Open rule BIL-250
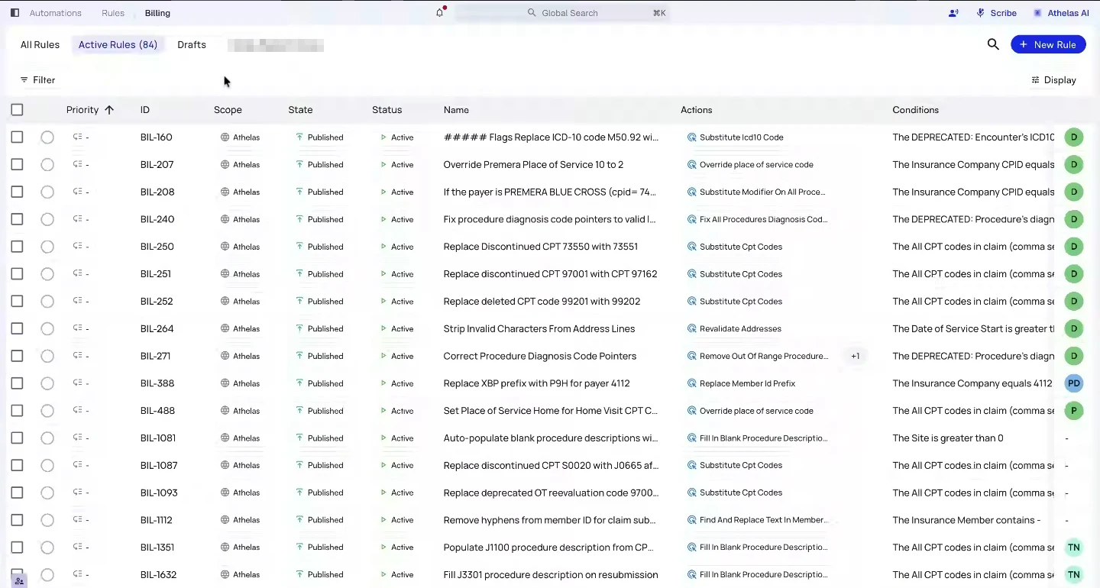The height and width of the screenshot is (588, 1100). pyautogui.click(x=157, y=247)
